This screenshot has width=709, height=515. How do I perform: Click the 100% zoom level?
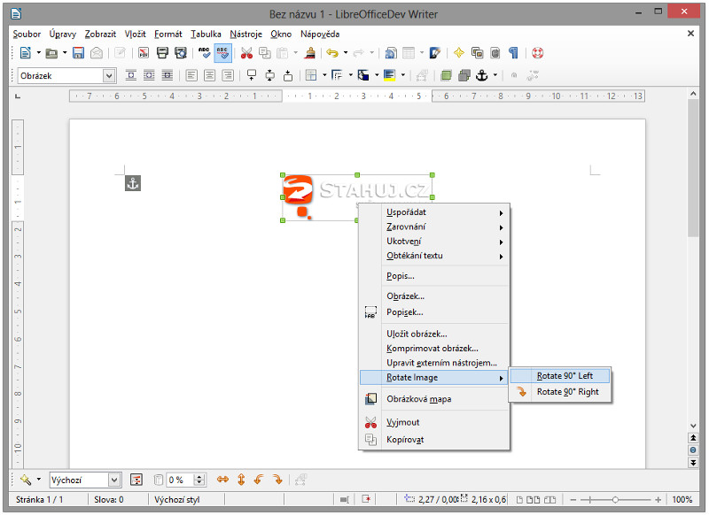[x=682, y=500]
